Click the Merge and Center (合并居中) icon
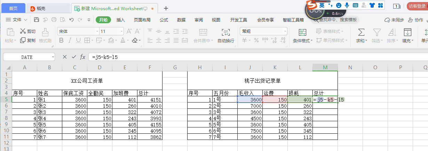This screenshot has width=428, height=151. coord(203,33)
